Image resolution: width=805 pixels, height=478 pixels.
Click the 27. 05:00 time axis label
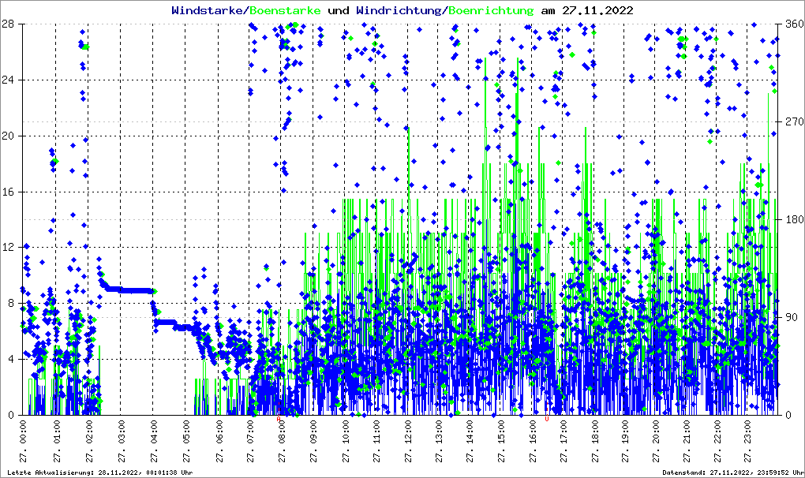pos(185,442)
